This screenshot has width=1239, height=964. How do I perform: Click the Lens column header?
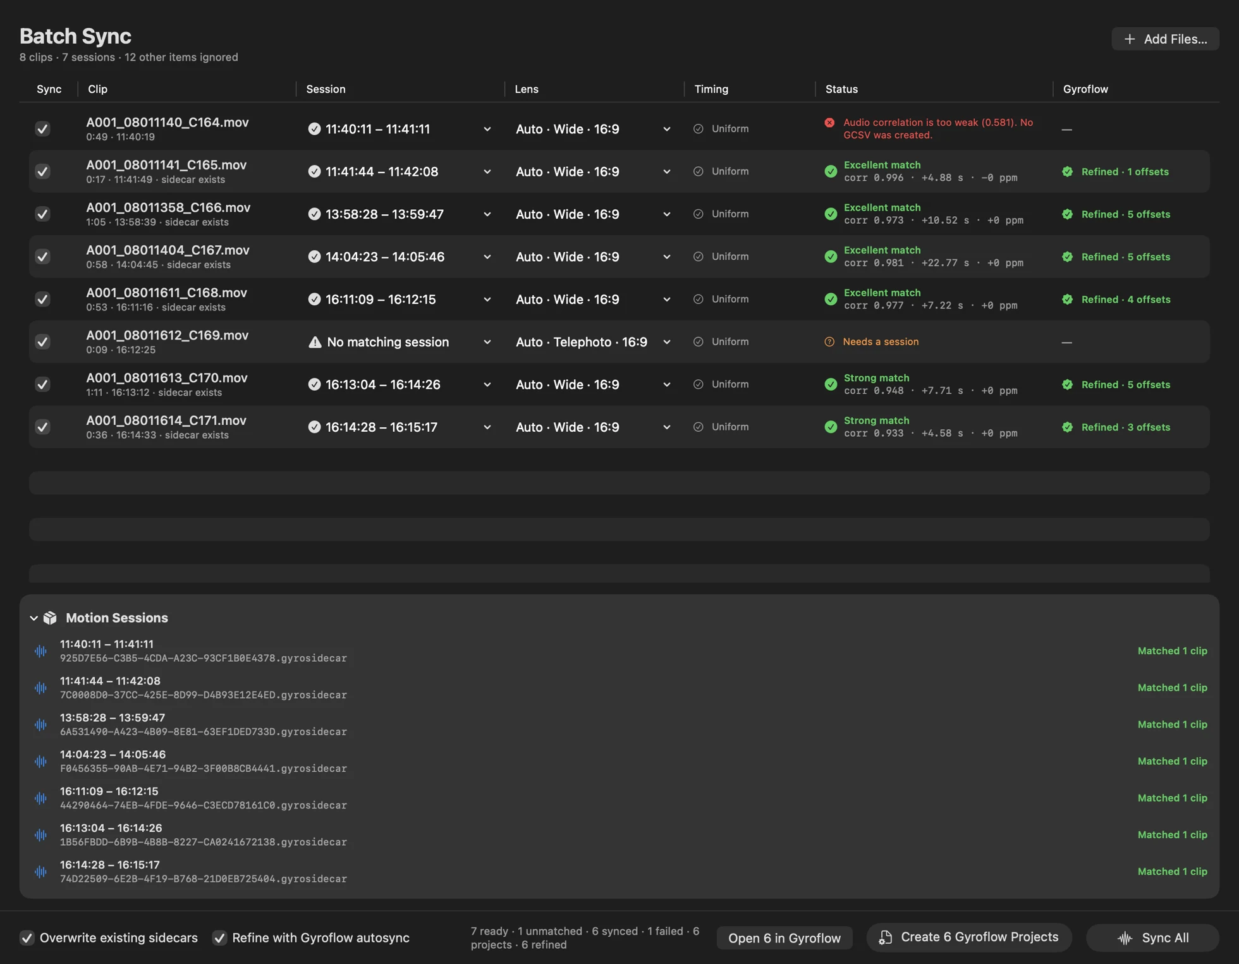527,89
